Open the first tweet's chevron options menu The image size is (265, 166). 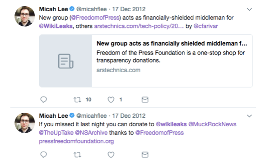pyautogui.click(x=250, y=9)
